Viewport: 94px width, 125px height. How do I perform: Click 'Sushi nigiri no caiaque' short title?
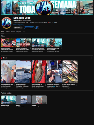click(53, 85)
